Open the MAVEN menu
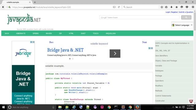The image size is (196, 110). point(49,33)
